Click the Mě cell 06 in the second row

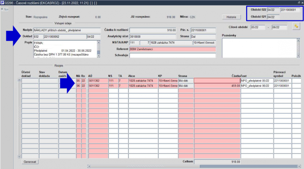(x=78, y=86)
